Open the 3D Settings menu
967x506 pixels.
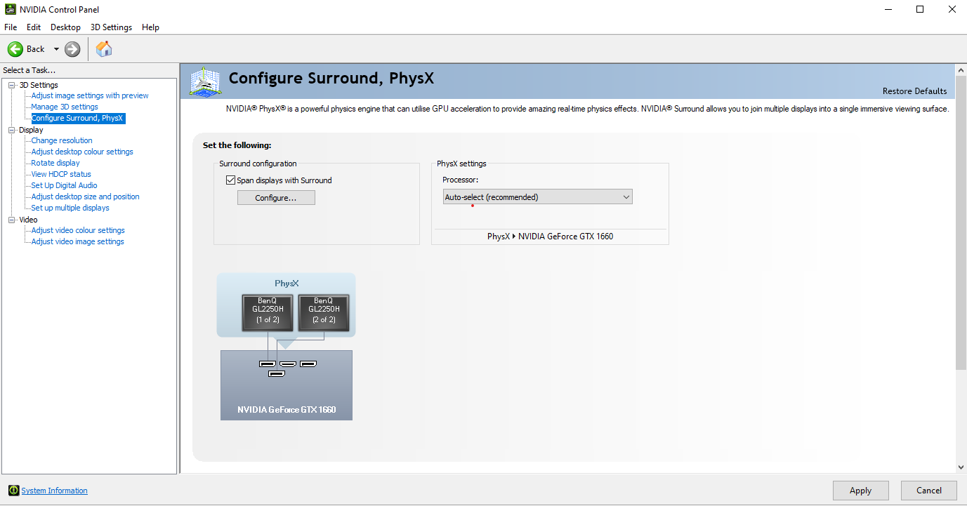coord(111,27)
